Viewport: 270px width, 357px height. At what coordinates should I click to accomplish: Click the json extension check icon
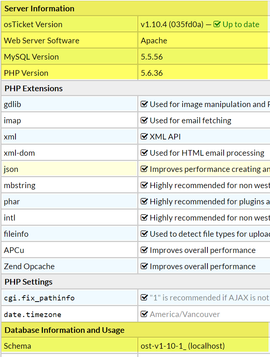tap(144, 169)
